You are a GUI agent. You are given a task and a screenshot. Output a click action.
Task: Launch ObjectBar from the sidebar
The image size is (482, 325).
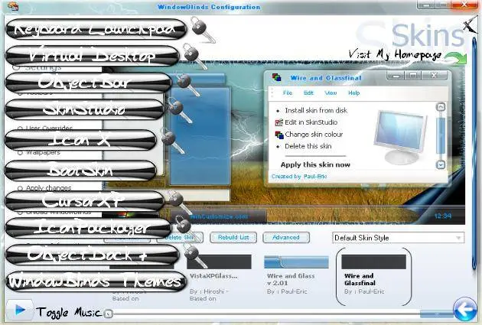[89, 83]
